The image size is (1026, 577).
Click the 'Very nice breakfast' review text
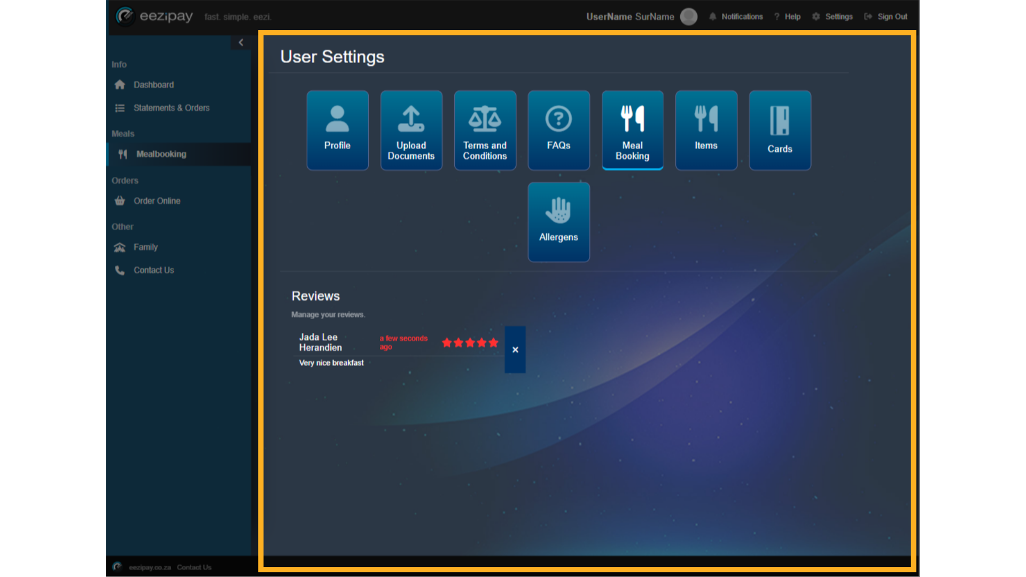tap(331, 363)
